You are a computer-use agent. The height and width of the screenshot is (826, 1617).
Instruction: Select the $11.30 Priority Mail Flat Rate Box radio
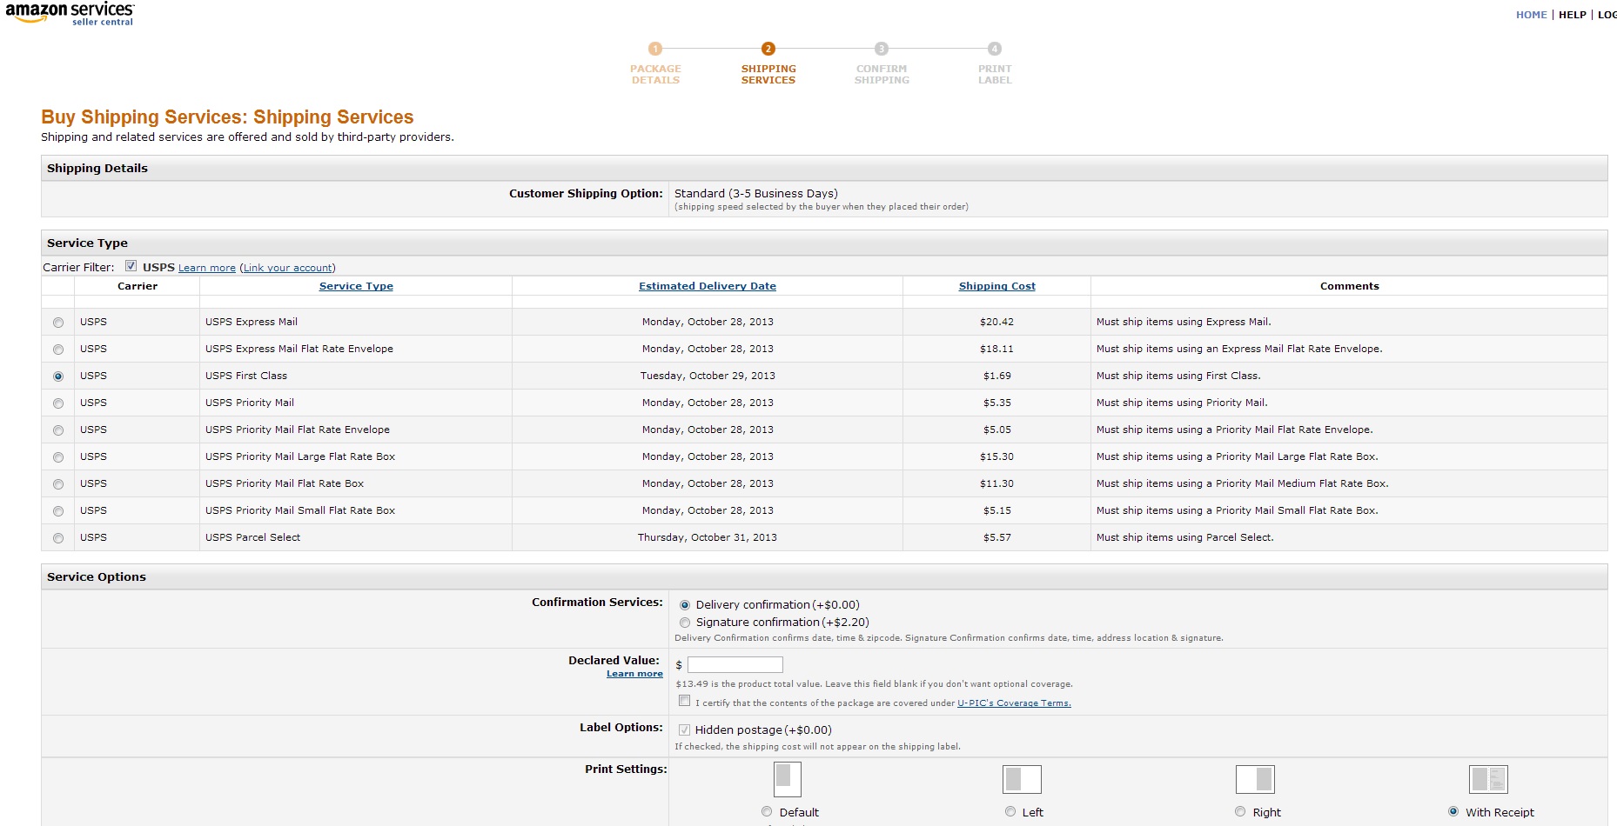tap(58, 484)
